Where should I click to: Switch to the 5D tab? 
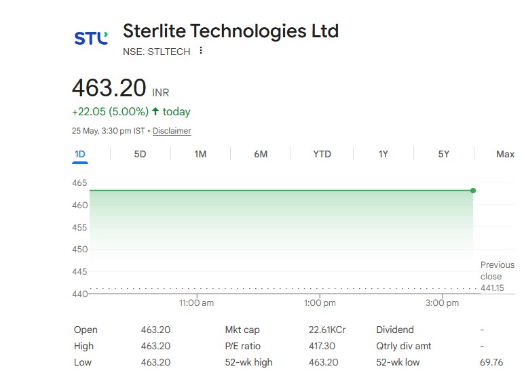click(140, 154)
